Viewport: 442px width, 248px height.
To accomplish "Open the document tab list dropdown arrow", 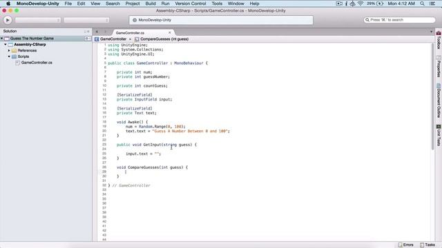I will pos(431,32).
